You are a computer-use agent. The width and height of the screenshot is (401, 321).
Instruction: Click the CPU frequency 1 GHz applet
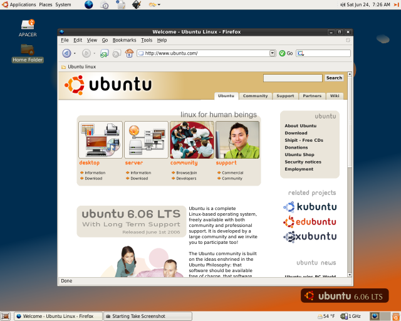(x=350, y=317)
